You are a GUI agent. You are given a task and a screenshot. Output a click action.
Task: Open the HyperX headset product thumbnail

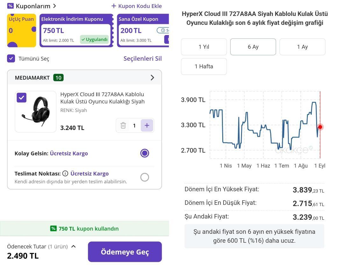pyautogui.click(x=36, y=112)
